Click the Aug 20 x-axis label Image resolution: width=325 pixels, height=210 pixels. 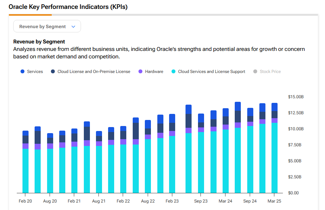pos(50,201)
